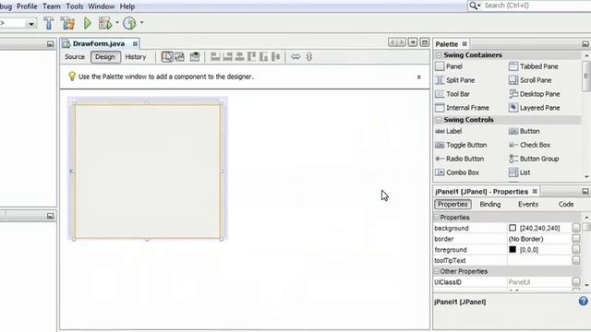Screen dimensions: 591x332
Task: Run the project with the green arrow
Action: click(88, 23)
